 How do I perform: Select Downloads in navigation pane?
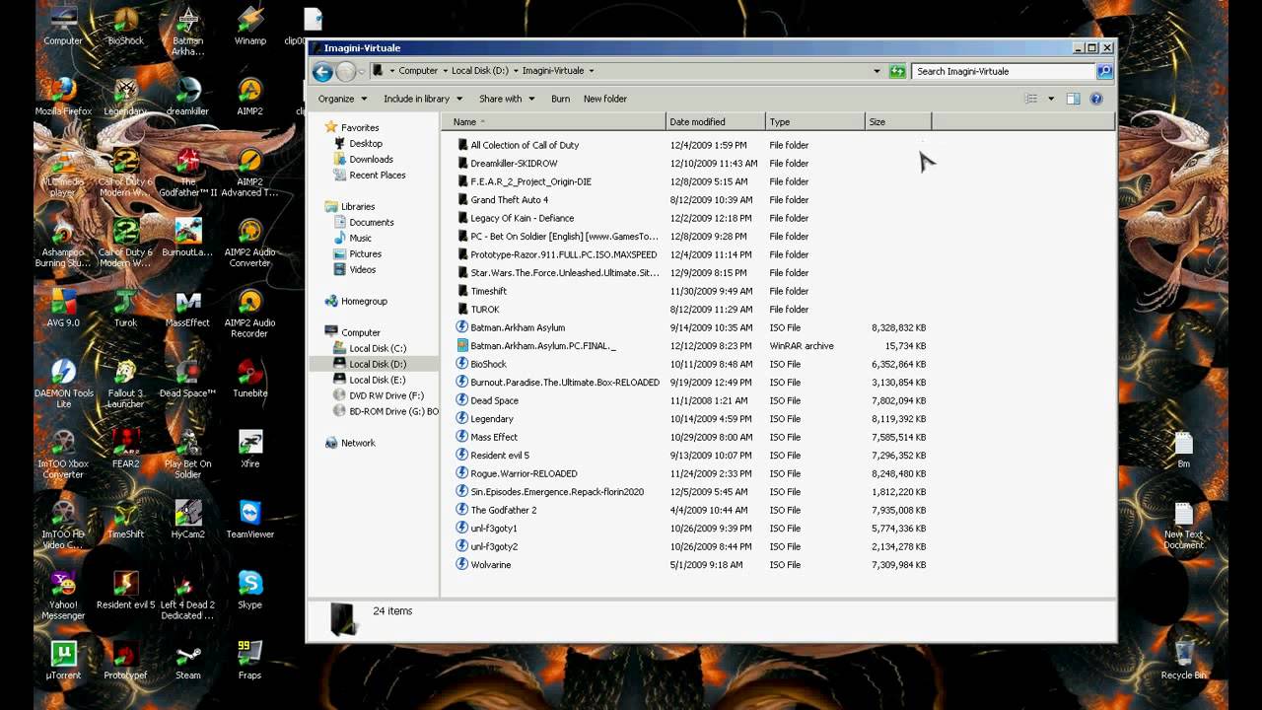pyautogui.click(x=371, y=159)
